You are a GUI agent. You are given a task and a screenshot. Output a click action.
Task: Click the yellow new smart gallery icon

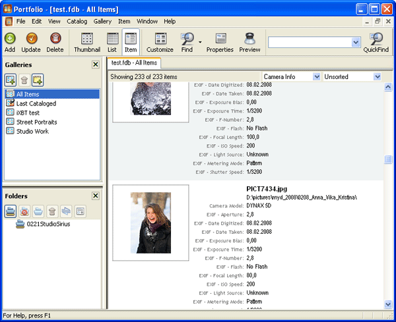click(x=38, y=80)
